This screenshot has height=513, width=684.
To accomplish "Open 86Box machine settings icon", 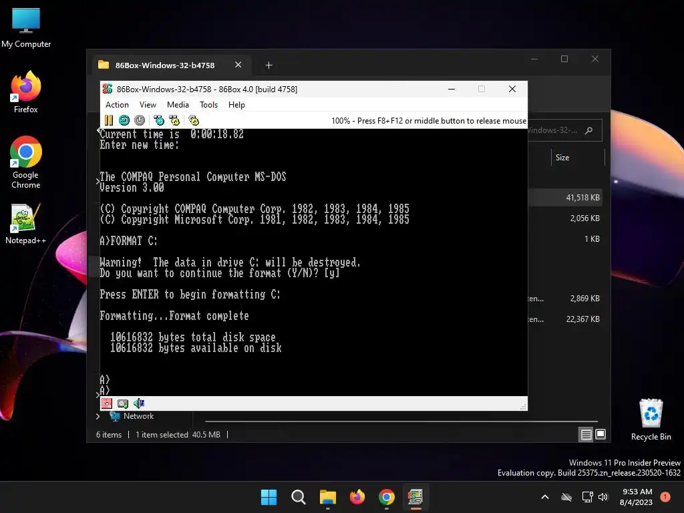I will click(x=194, y=120).
